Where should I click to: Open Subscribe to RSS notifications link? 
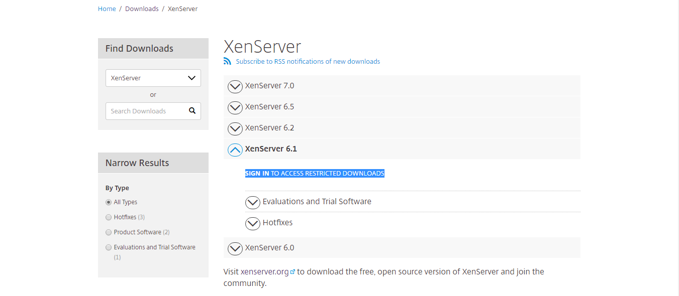coord(308,61)
